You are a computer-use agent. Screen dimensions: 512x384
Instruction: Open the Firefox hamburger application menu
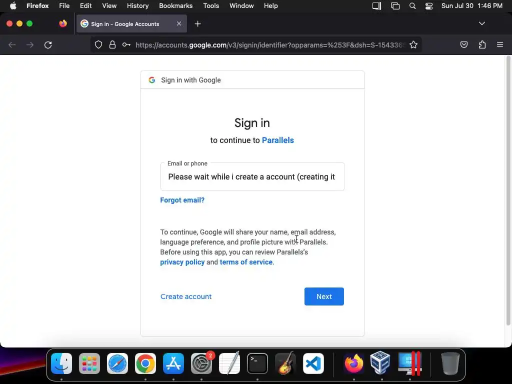click(x=500, y=44)
